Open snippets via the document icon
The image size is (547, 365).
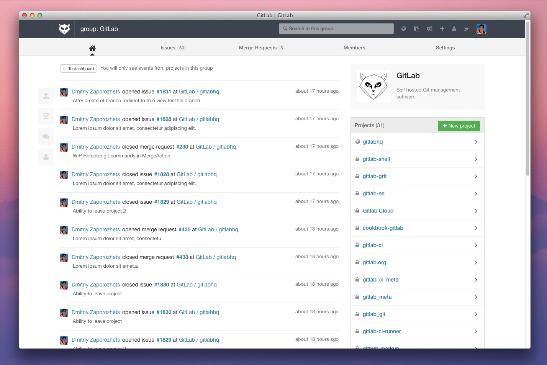coord(416,29)
